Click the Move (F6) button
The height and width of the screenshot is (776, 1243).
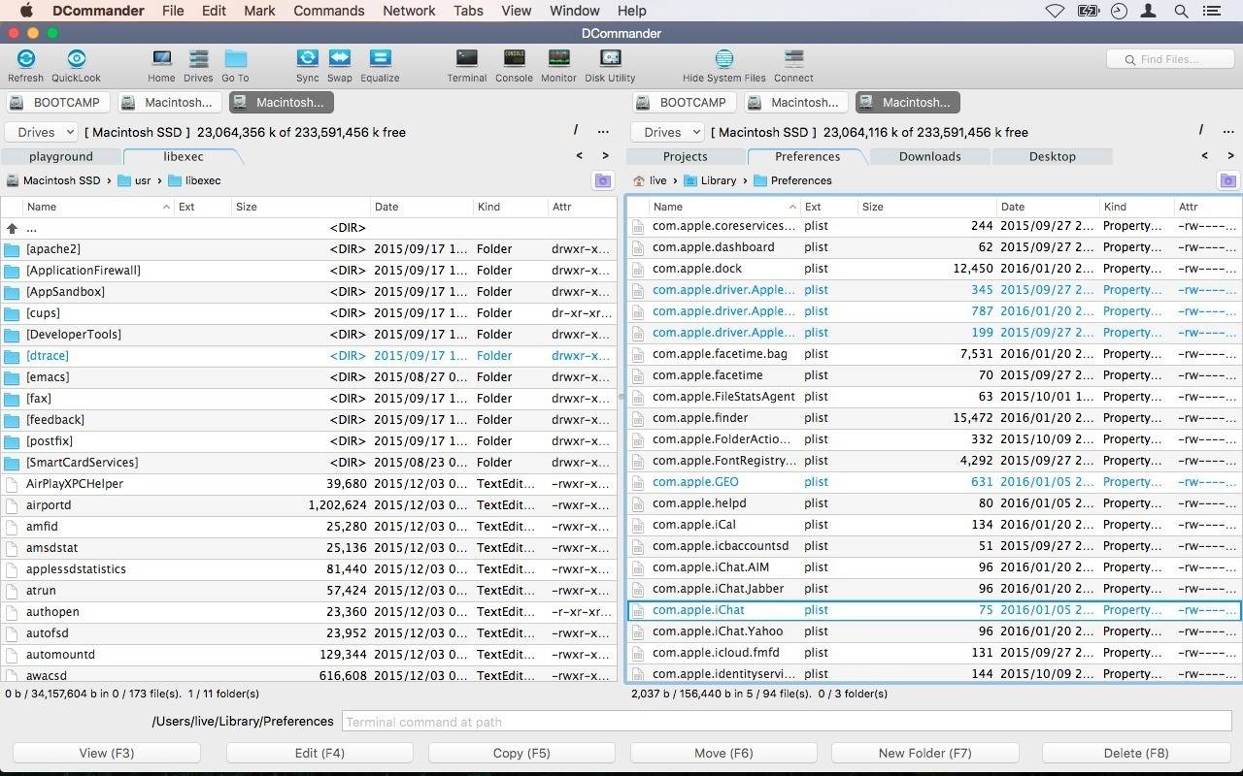(723, 753)
